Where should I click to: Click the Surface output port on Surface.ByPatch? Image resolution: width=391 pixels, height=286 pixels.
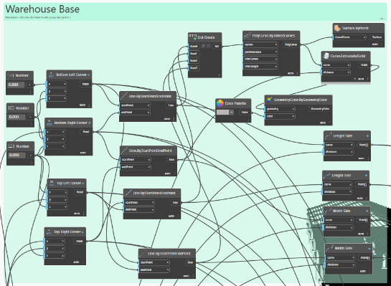click(x=377, y=37)
